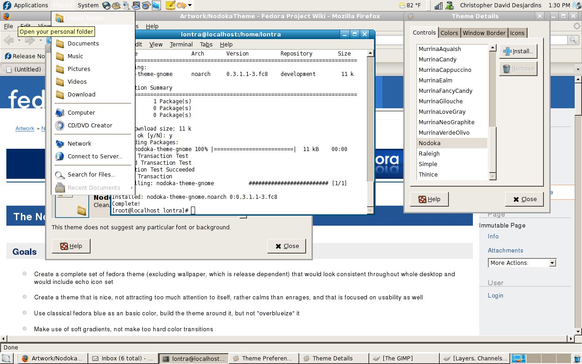Click the down arrow of the theme list scrollbar
The image size is (582, 364).
(492, 176)
